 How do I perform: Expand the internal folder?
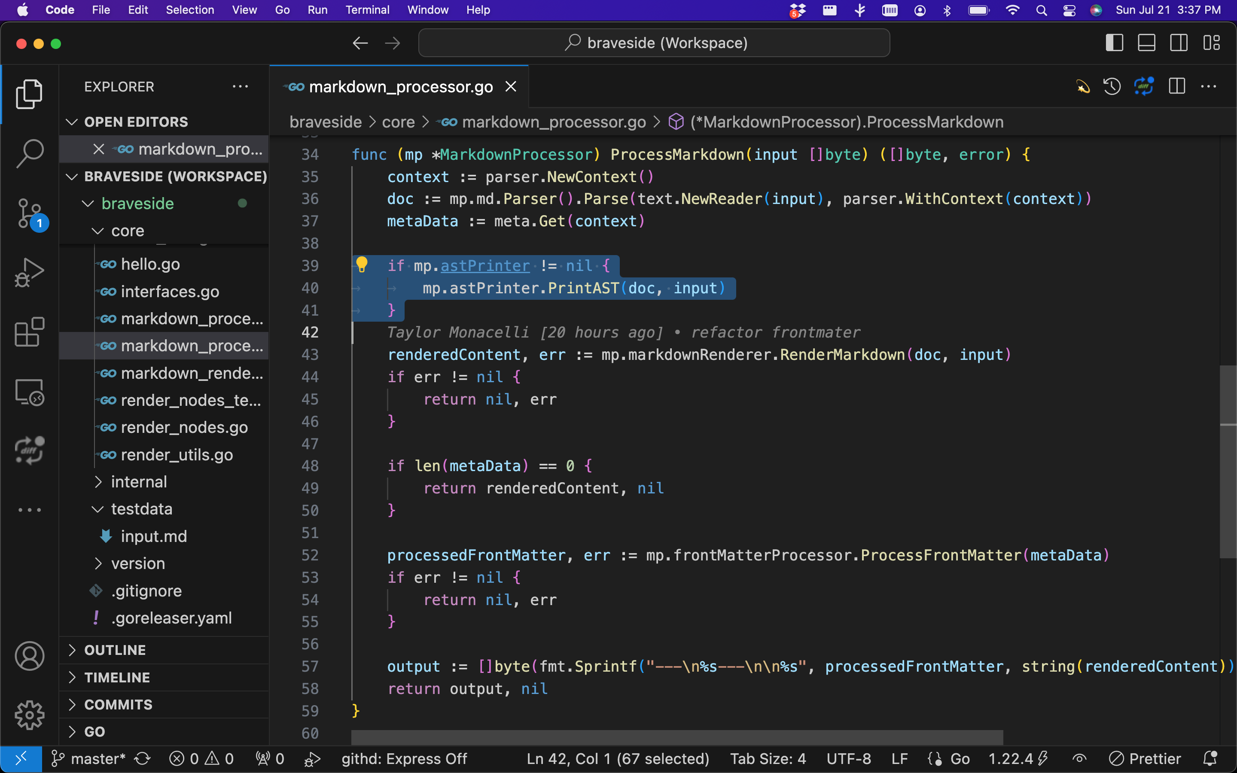coord(139,481)
